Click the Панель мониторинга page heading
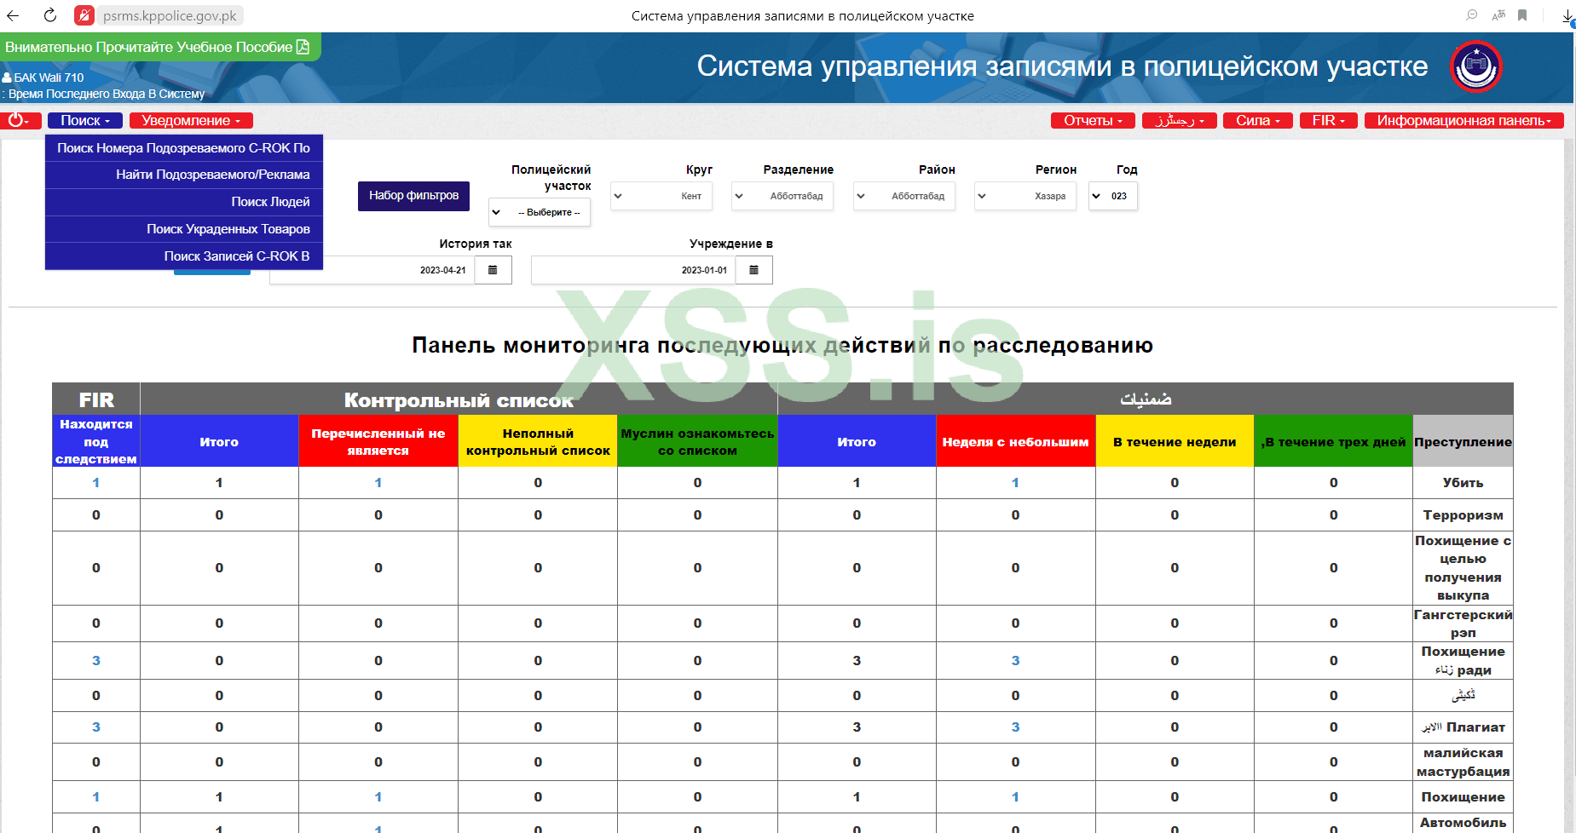Viewport: 1576px width, 833px height. [x=782, y=345]
